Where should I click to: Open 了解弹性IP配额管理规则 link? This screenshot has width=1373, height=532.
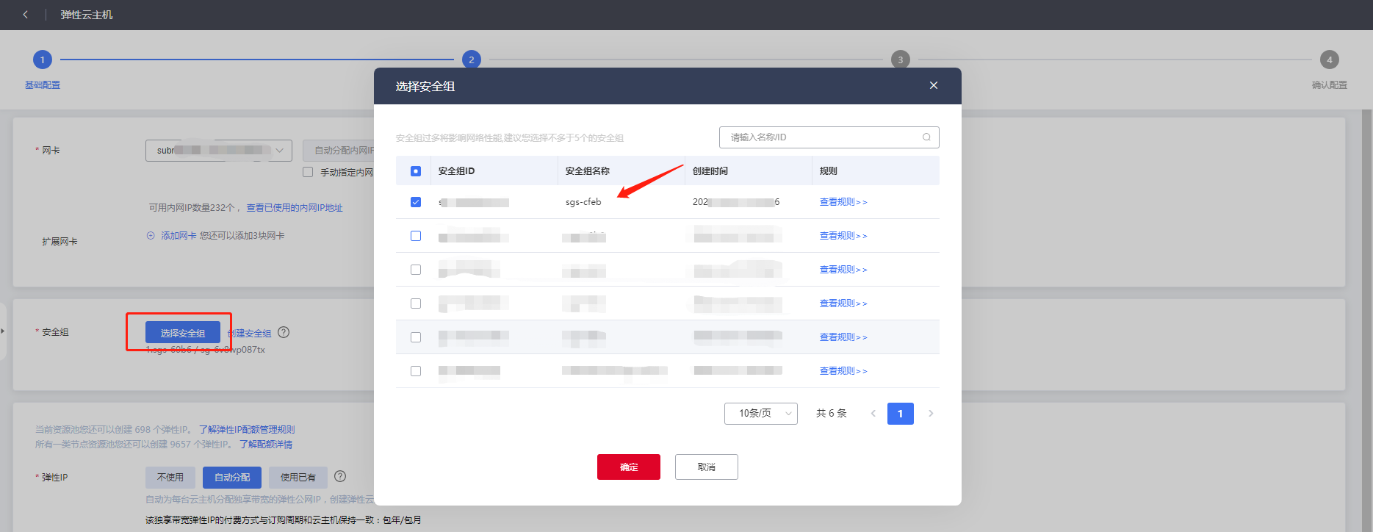click(x=247, y=430)
